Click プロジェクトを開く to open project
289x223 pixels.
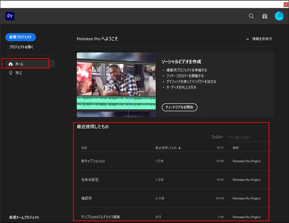click(x=21, y=47)
